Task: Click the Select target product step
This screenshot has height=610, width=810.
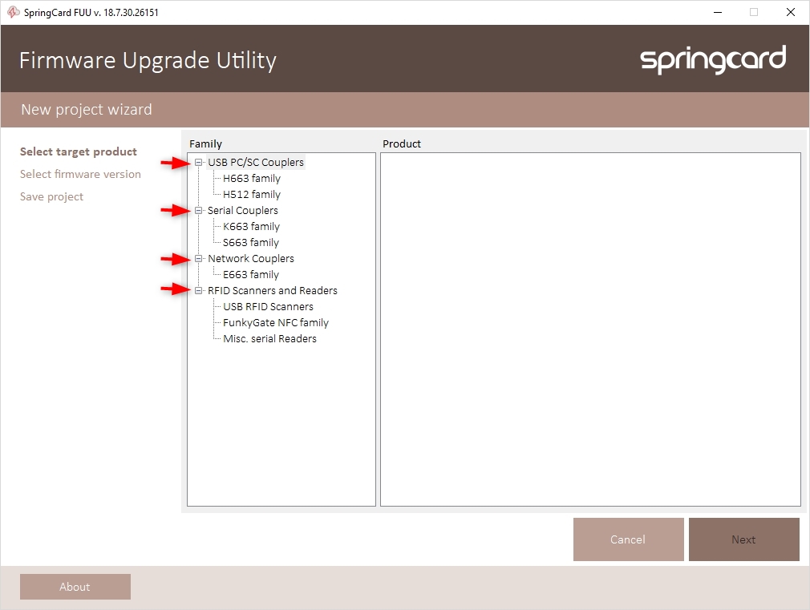Action: click(79, 151)
